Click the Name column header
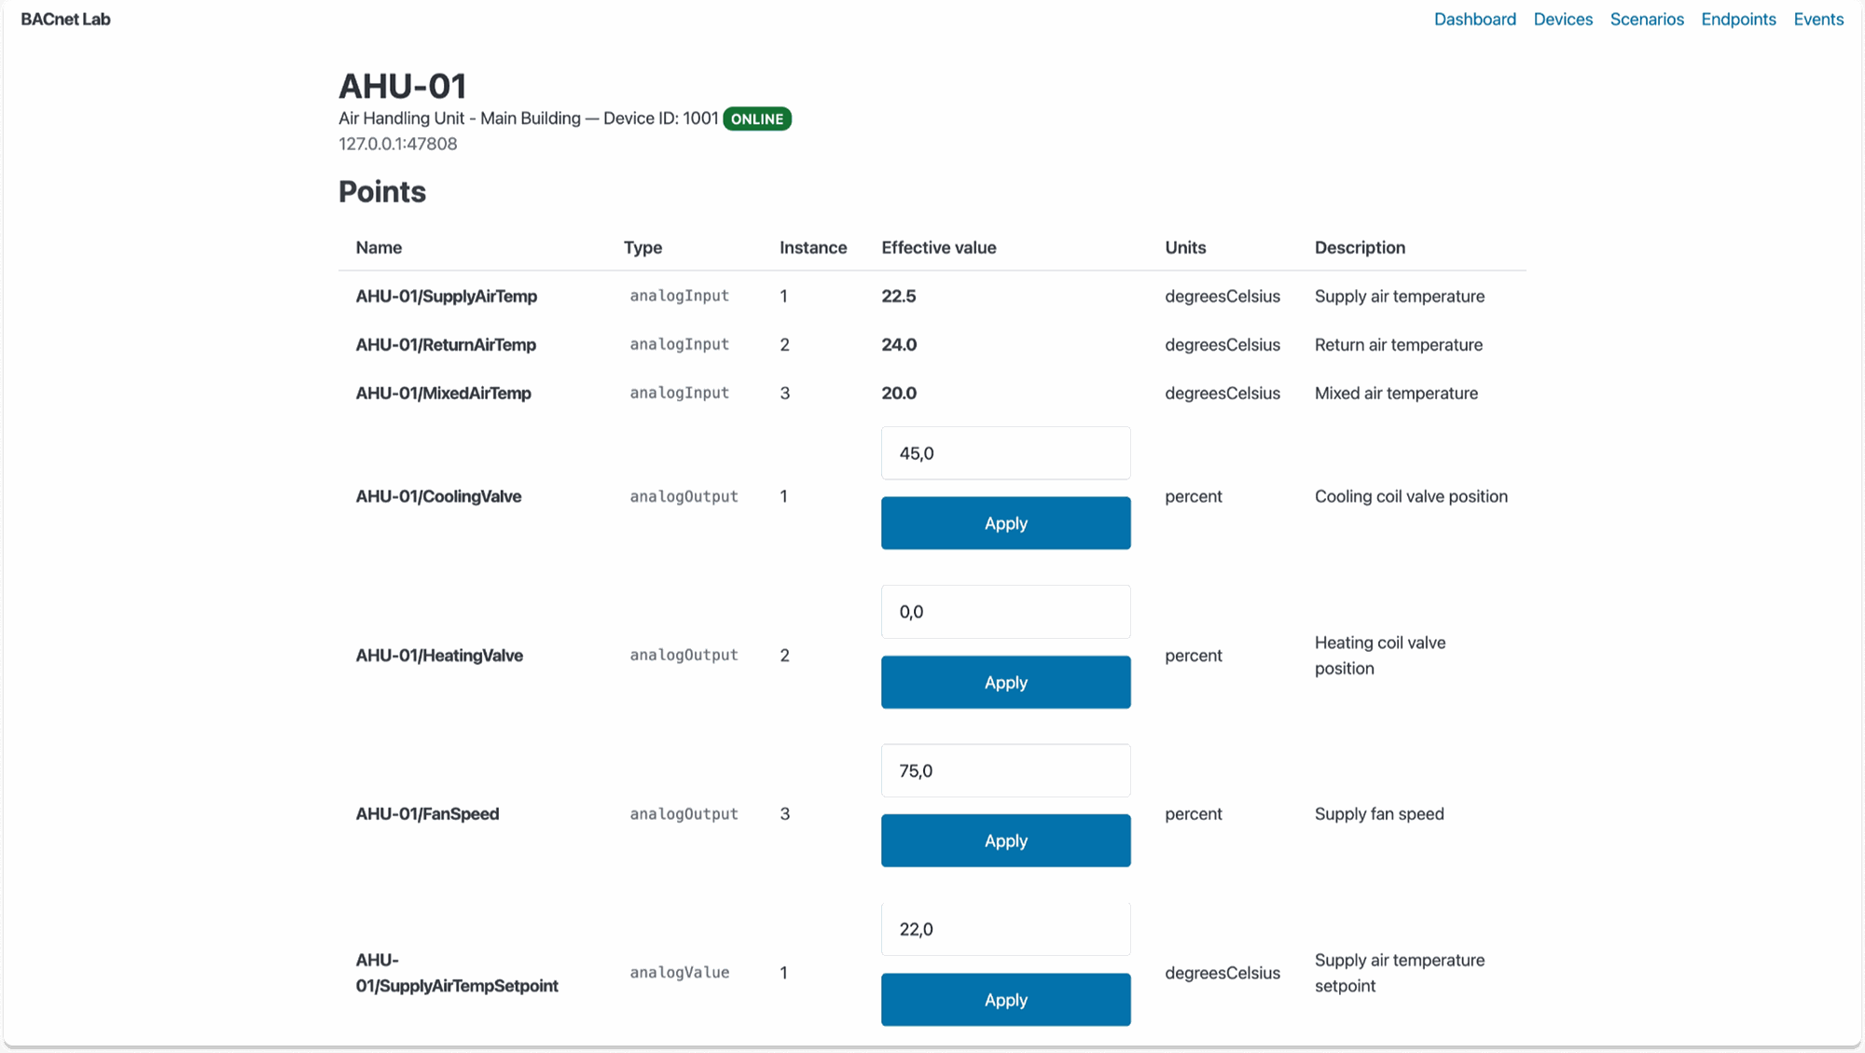Screen dimensions: 1865x1053 [x=379, y=248]
